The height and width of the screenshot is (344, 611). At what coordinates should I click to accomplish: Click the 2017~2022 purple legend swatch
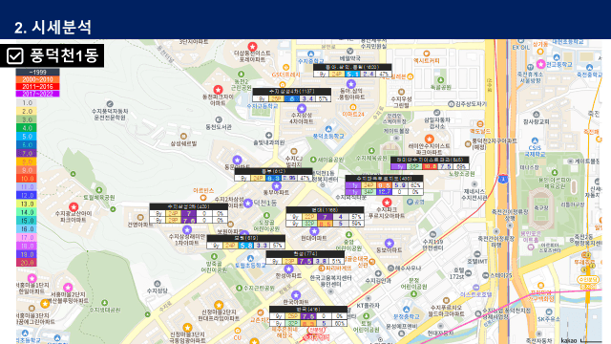click(x=37, y=94)
